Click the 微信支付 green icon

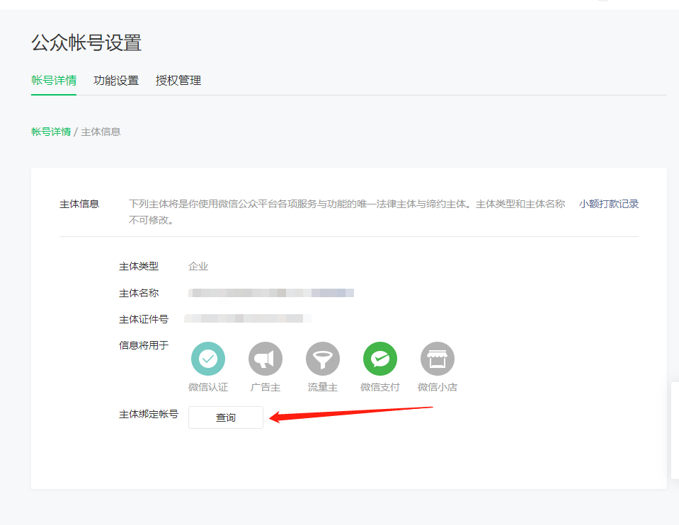pos(380,358)
